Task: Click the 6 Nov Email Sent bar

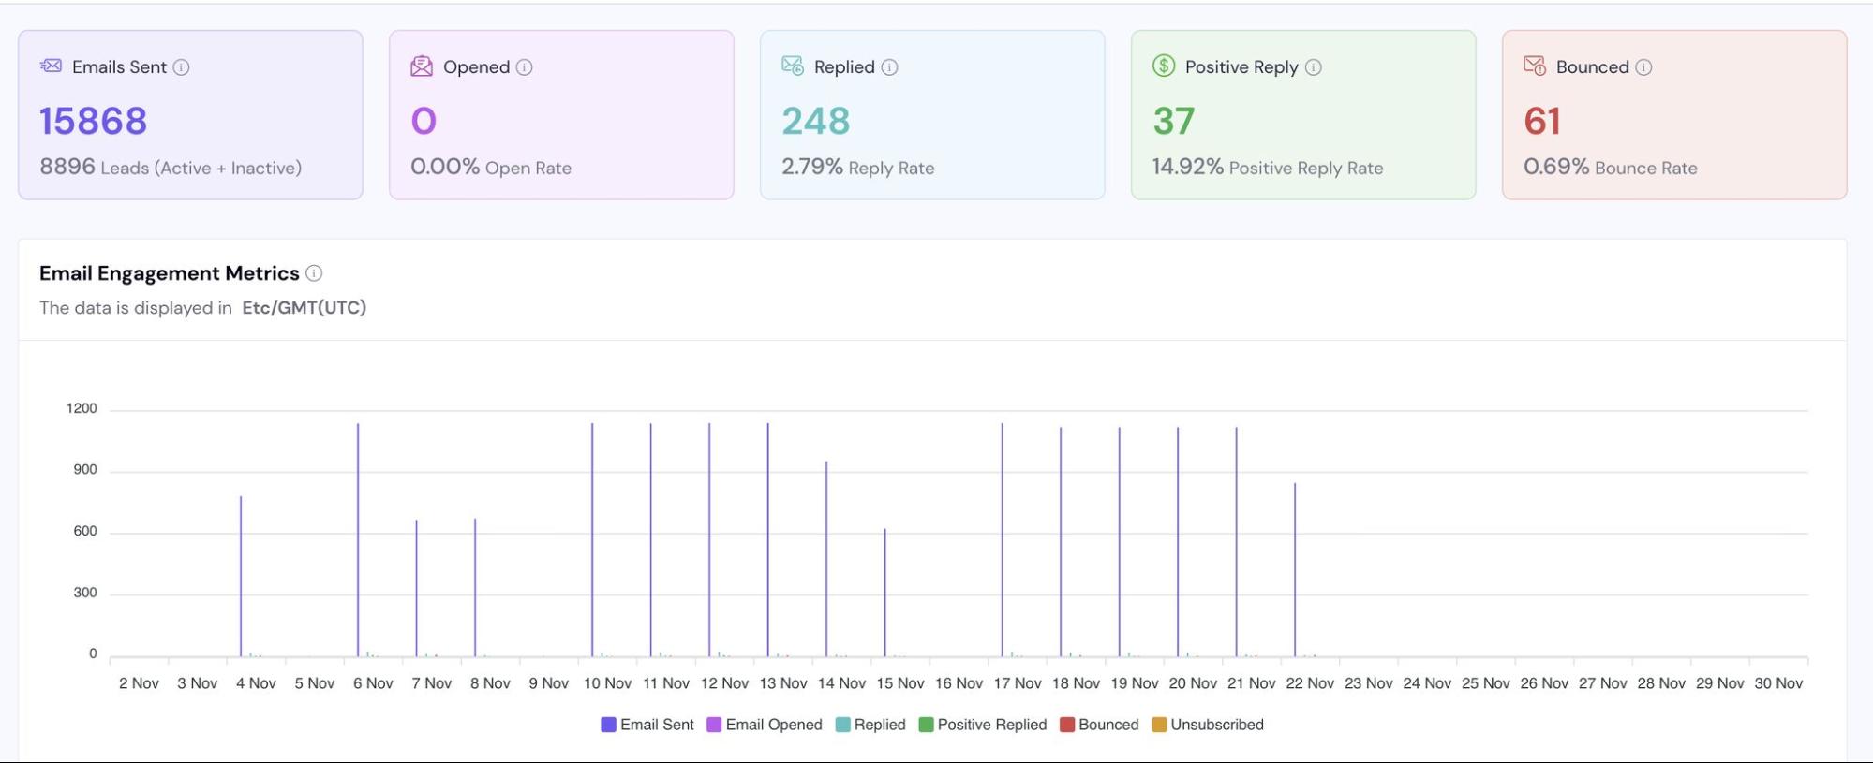Action: click(358, 540)
